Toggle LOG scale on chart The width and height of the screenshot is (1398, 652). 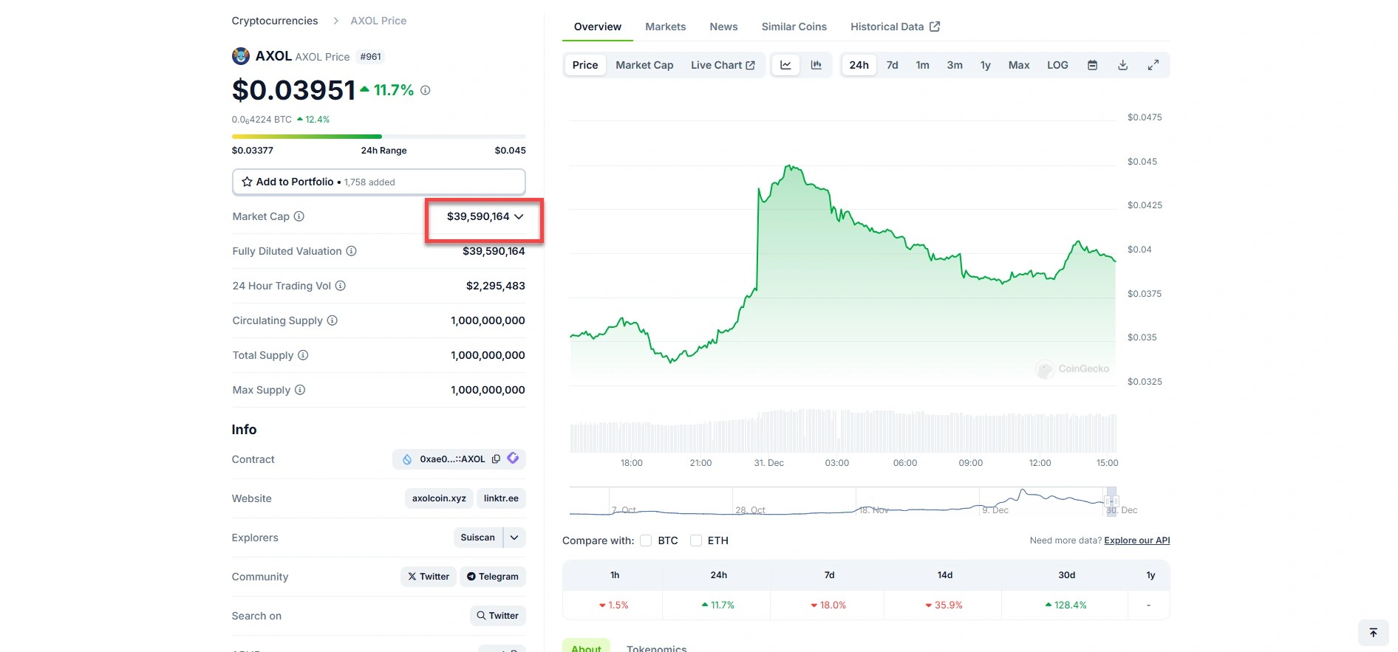1057,65
